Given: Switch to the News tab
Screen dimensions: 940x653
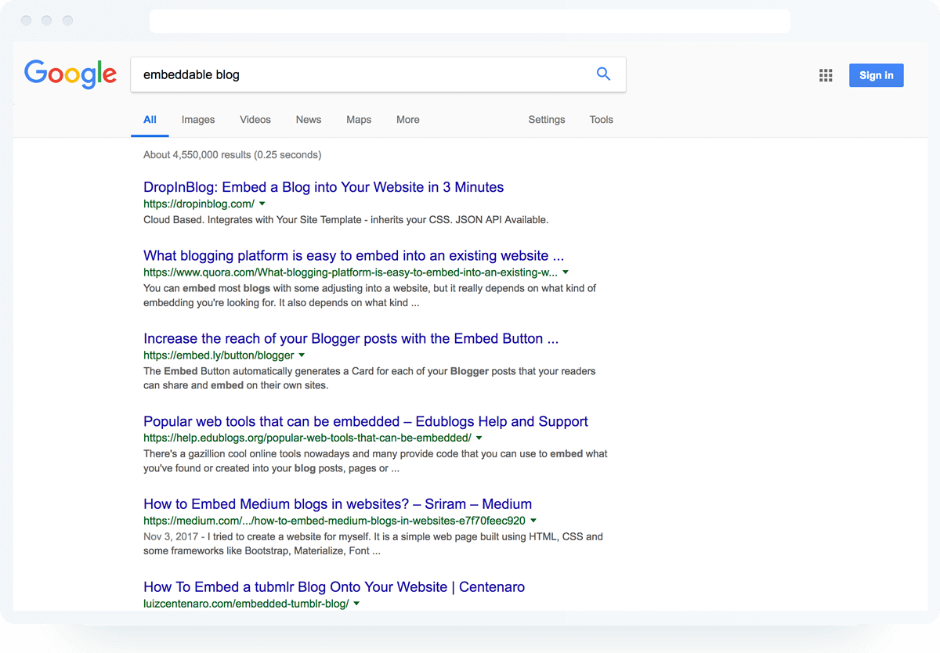Looking at the screenshot, I should (x=309, y=120).
